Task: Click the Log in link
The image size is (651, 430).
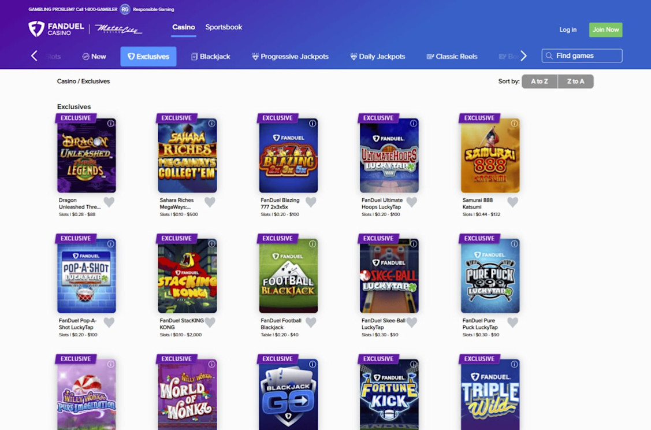Action: (568, 29)
